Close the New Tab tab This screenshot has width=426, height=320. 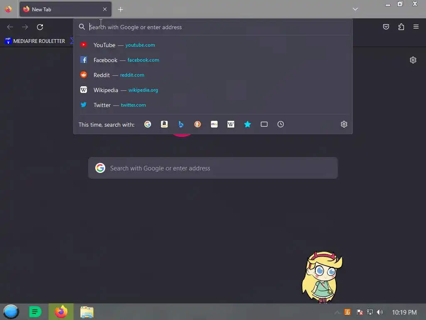point(105,9)
